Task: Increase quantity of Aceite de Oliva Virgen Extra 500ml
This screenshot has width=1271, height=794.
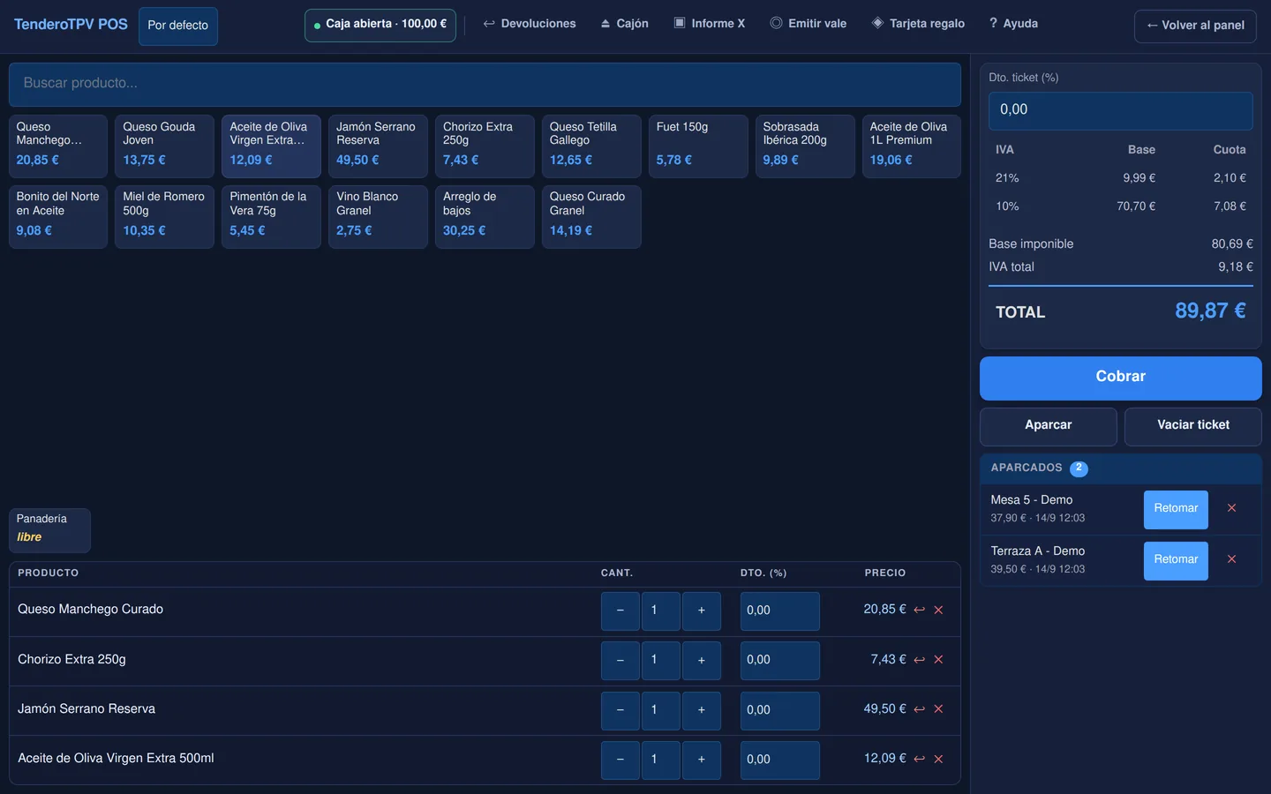Action: [x=702, y=760]
